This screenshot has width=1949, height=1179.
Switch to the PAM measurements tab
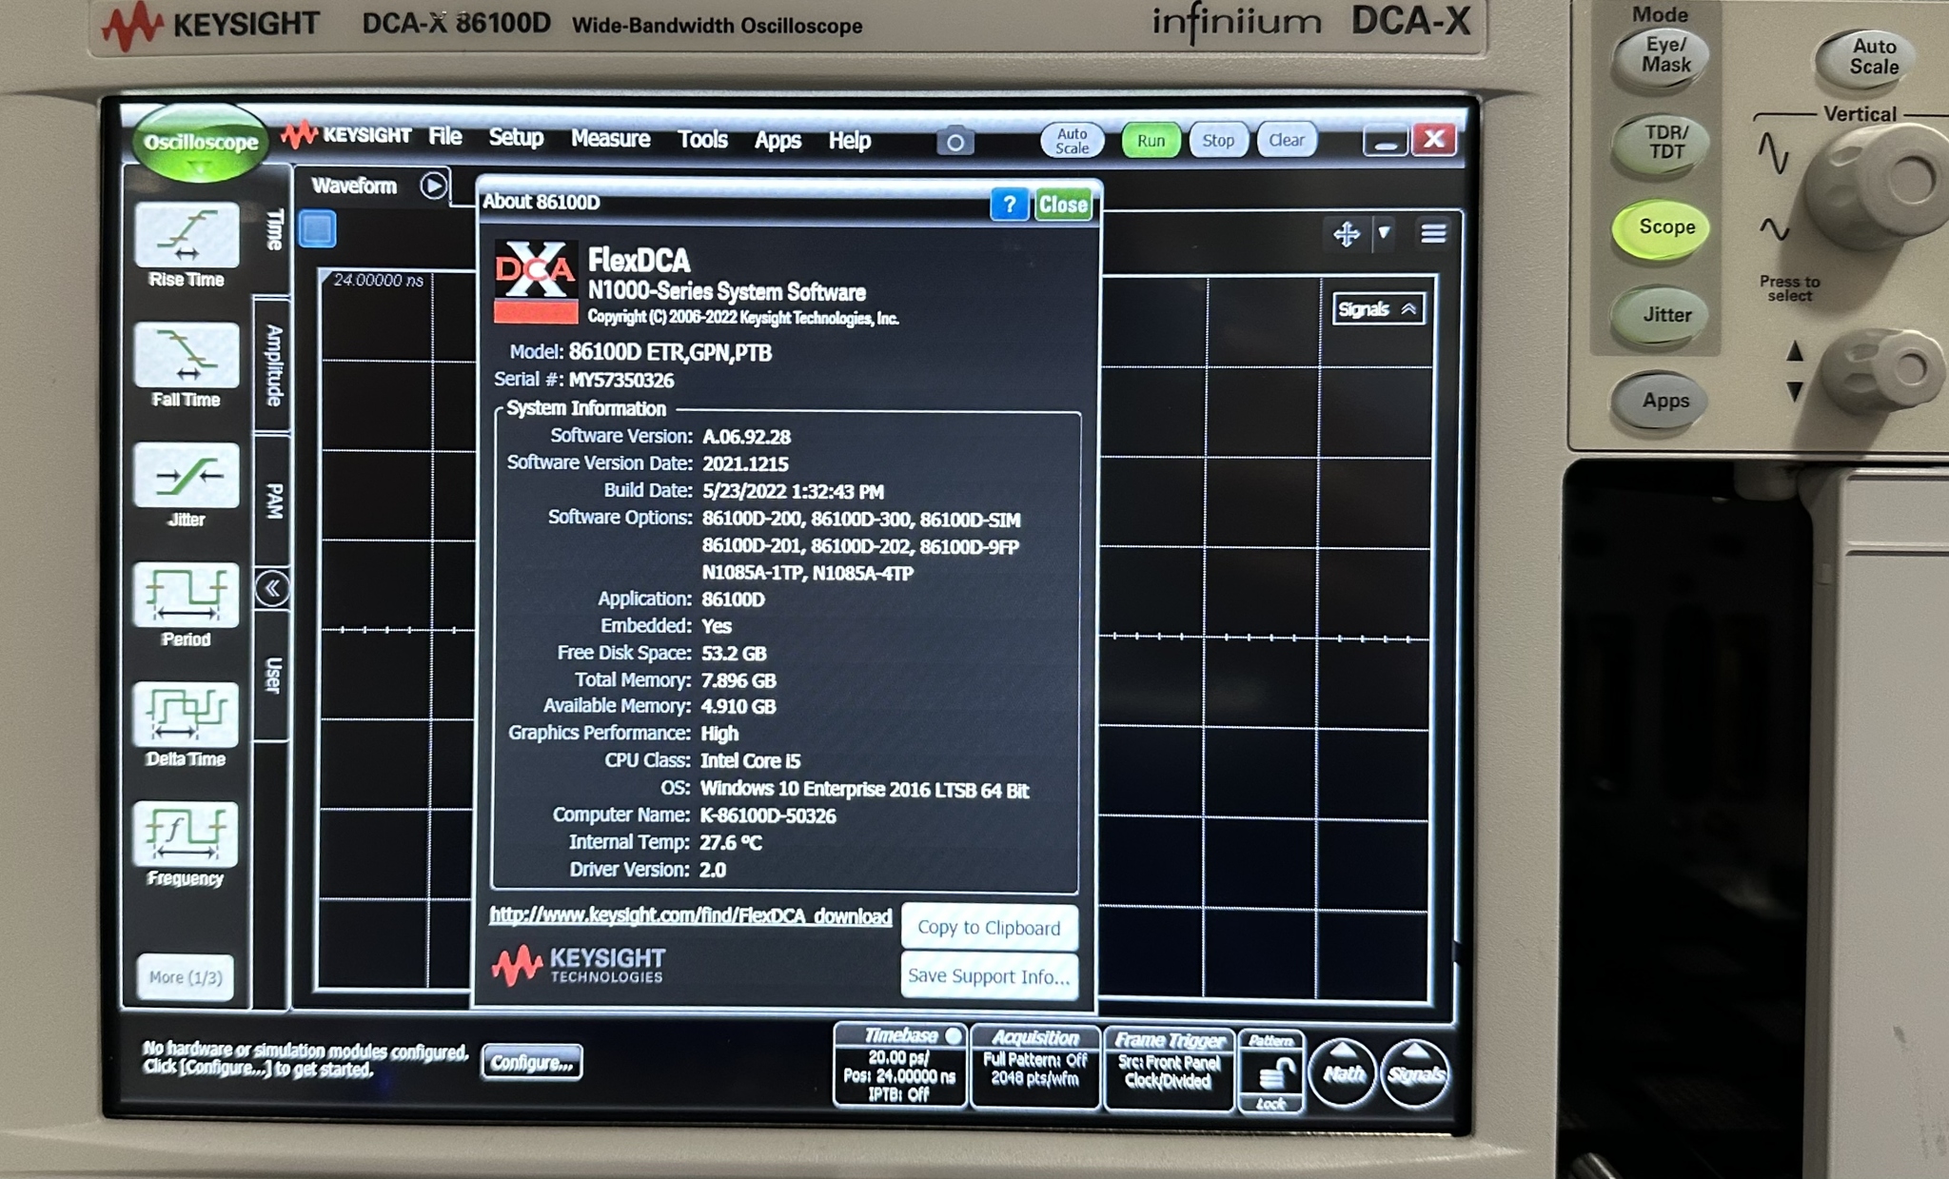point(274,501)
